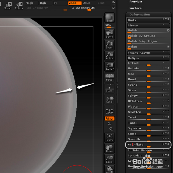Toggle Persp perspective view
The image size is (173, 173).
tap(109, 77)
